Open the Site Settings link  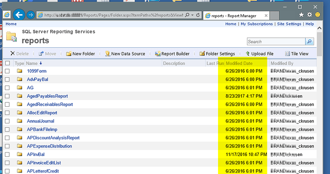click(x=289, y=24)
